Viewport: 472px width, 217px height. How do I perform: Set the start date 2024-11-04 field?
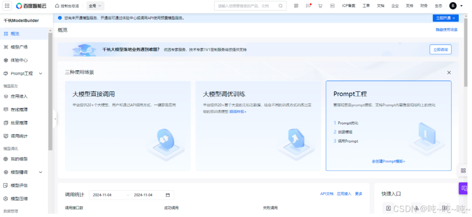(102, 195)
